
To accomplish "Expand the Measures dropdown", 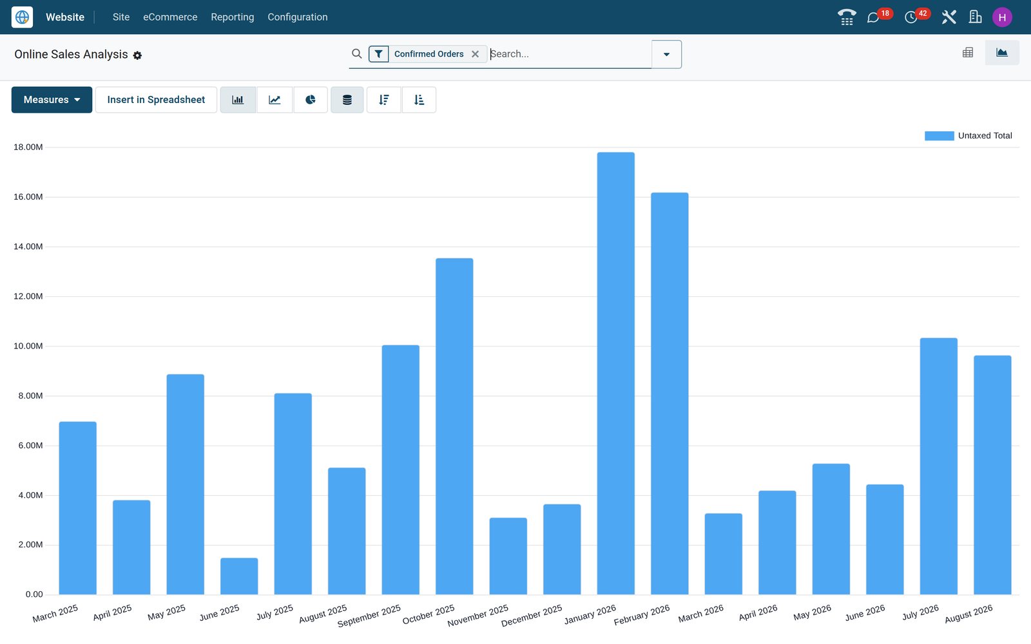I will (52, 100).
